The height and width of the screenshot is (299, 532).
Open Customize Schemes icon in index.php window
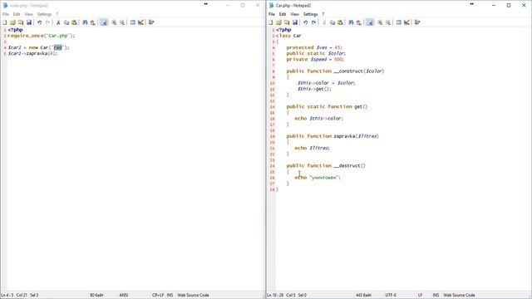(140, 22)
